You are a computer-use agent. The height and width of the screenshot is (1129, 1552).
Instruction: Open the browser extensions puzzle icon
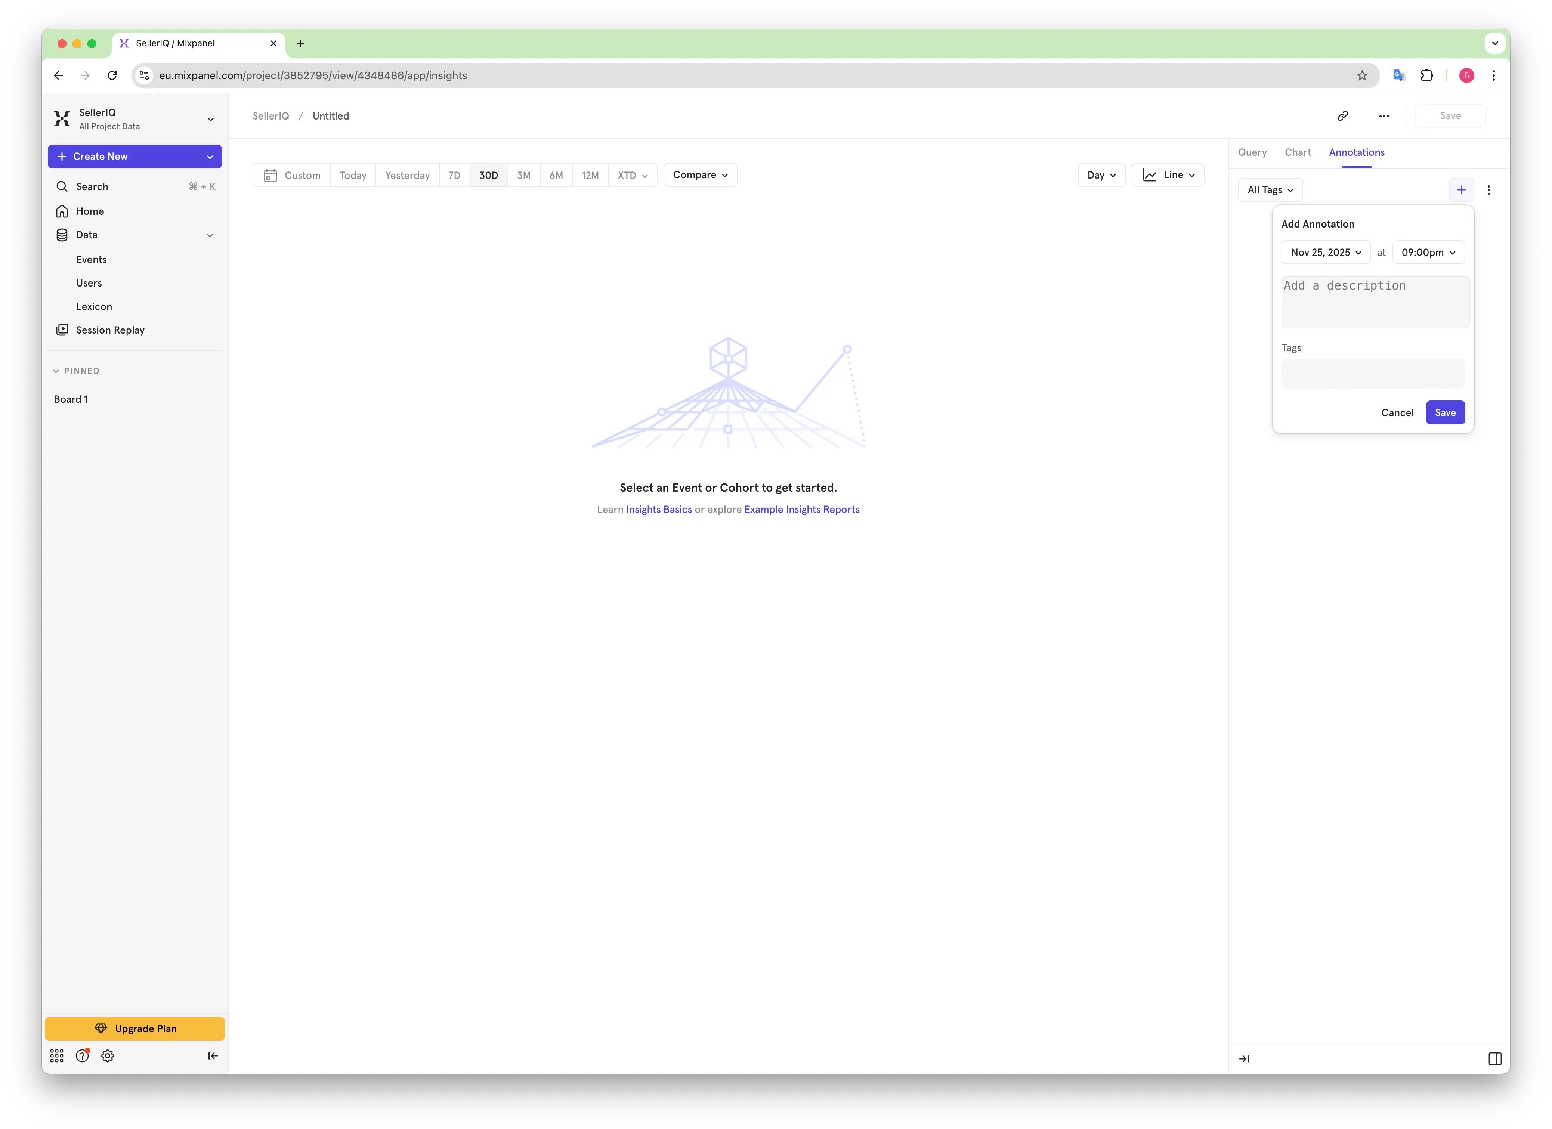[x=1426, y=75]
